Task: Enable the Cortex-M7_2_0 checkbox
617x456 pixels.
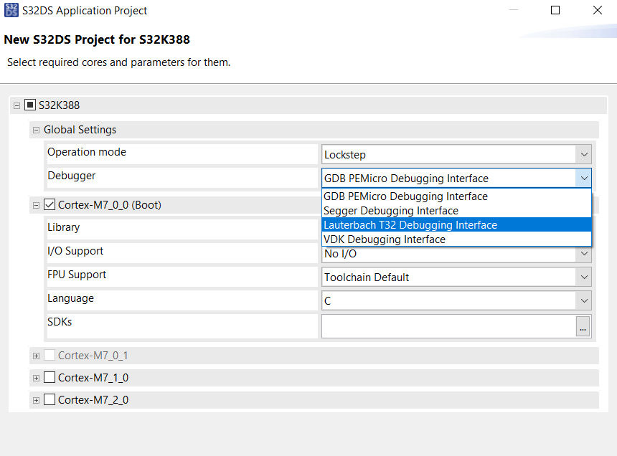Action: tap(49, 400)
